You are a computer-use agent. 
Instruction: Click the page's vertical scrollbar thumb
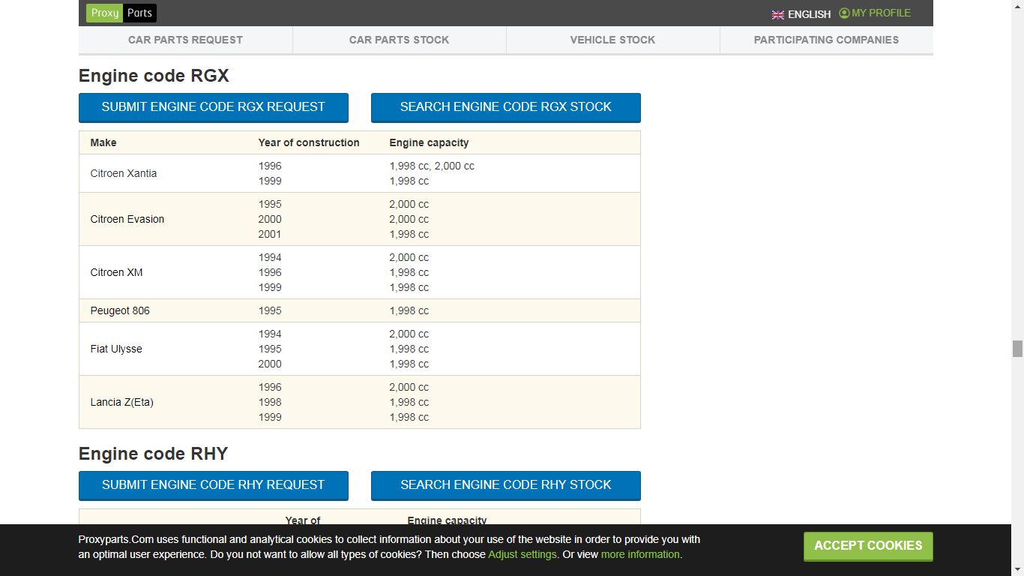(x=1017, y=349)
